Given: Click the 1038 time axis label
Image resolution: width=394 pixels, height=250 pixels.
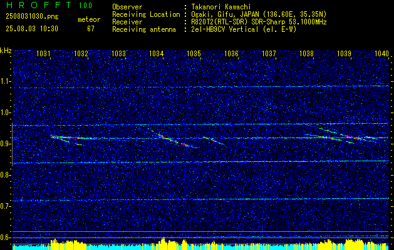Looking at the screenshot, I should [307, 53].
